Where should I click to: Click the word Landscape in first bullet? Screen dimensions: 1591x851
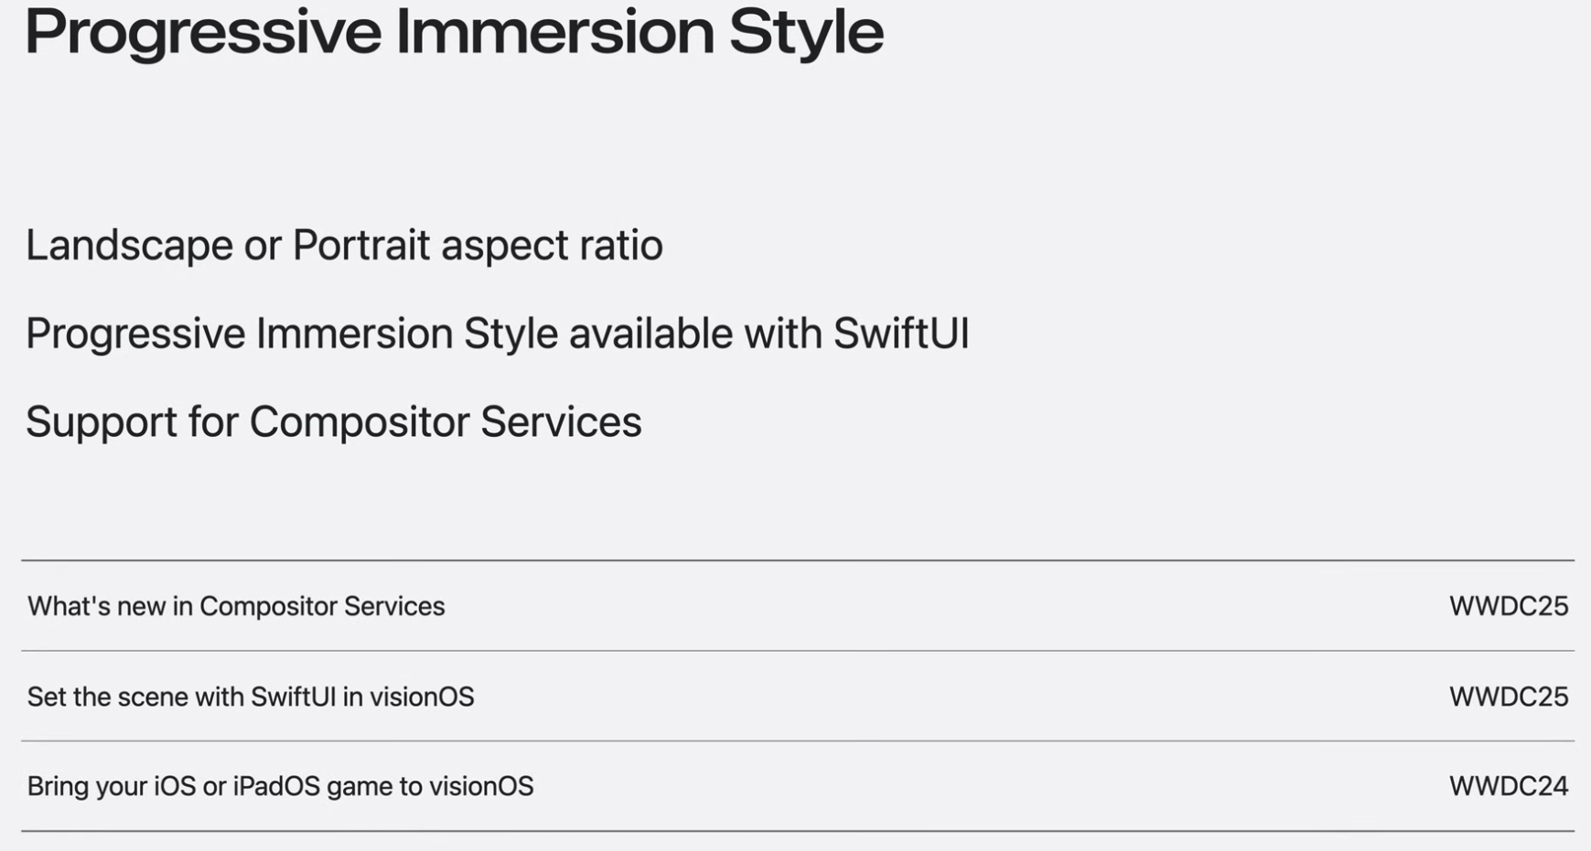(x=129, y=245)
